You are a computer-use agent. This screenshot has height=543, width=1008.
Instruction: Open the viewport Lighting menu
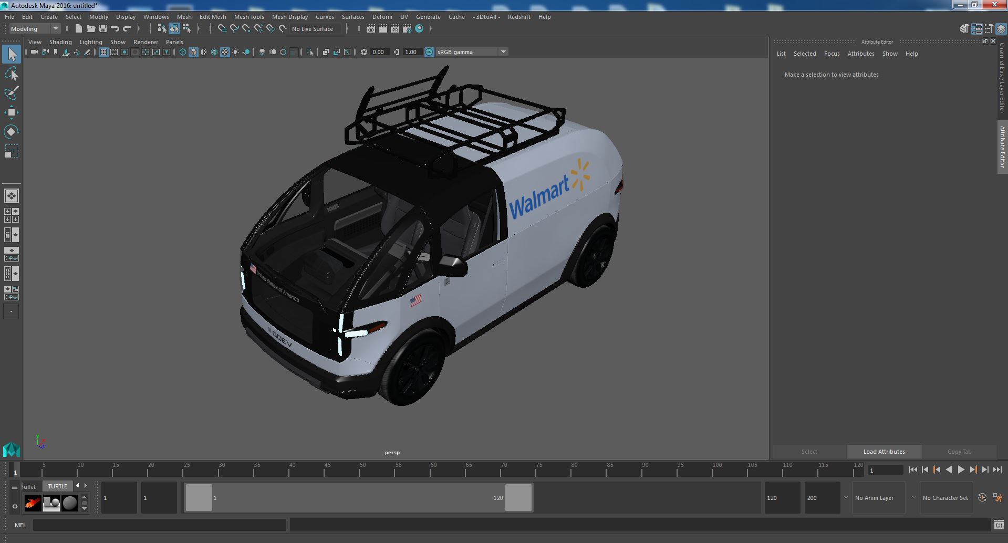click(x=91, y=42)
